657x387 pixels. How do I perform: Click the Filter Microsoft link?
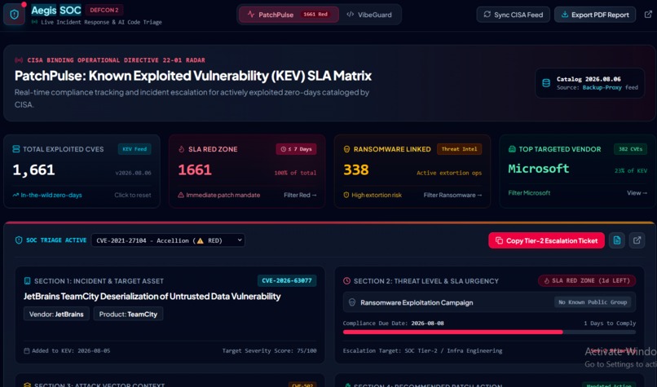pyautogui.click(x=529, y=193)
